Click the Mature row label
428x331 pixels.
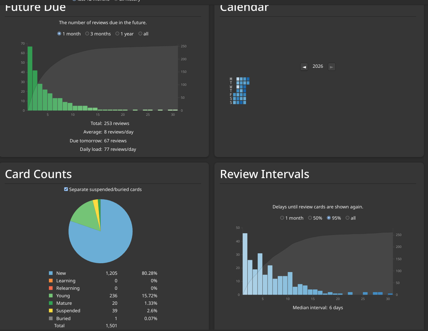tap(64, 303)
